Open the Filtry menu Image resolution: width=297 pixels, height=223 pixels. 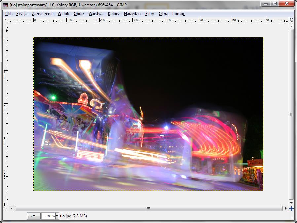[x=150, y=14]
